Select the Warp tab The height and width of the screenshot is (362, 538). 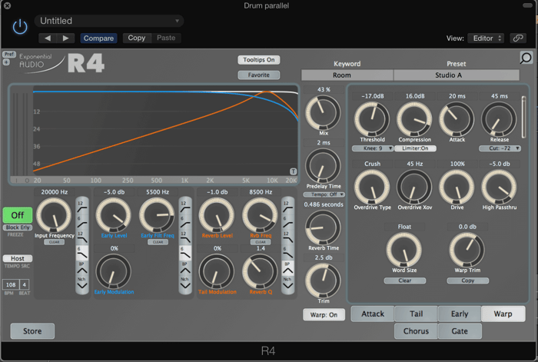pyautogui.click(x=503, y=314)
